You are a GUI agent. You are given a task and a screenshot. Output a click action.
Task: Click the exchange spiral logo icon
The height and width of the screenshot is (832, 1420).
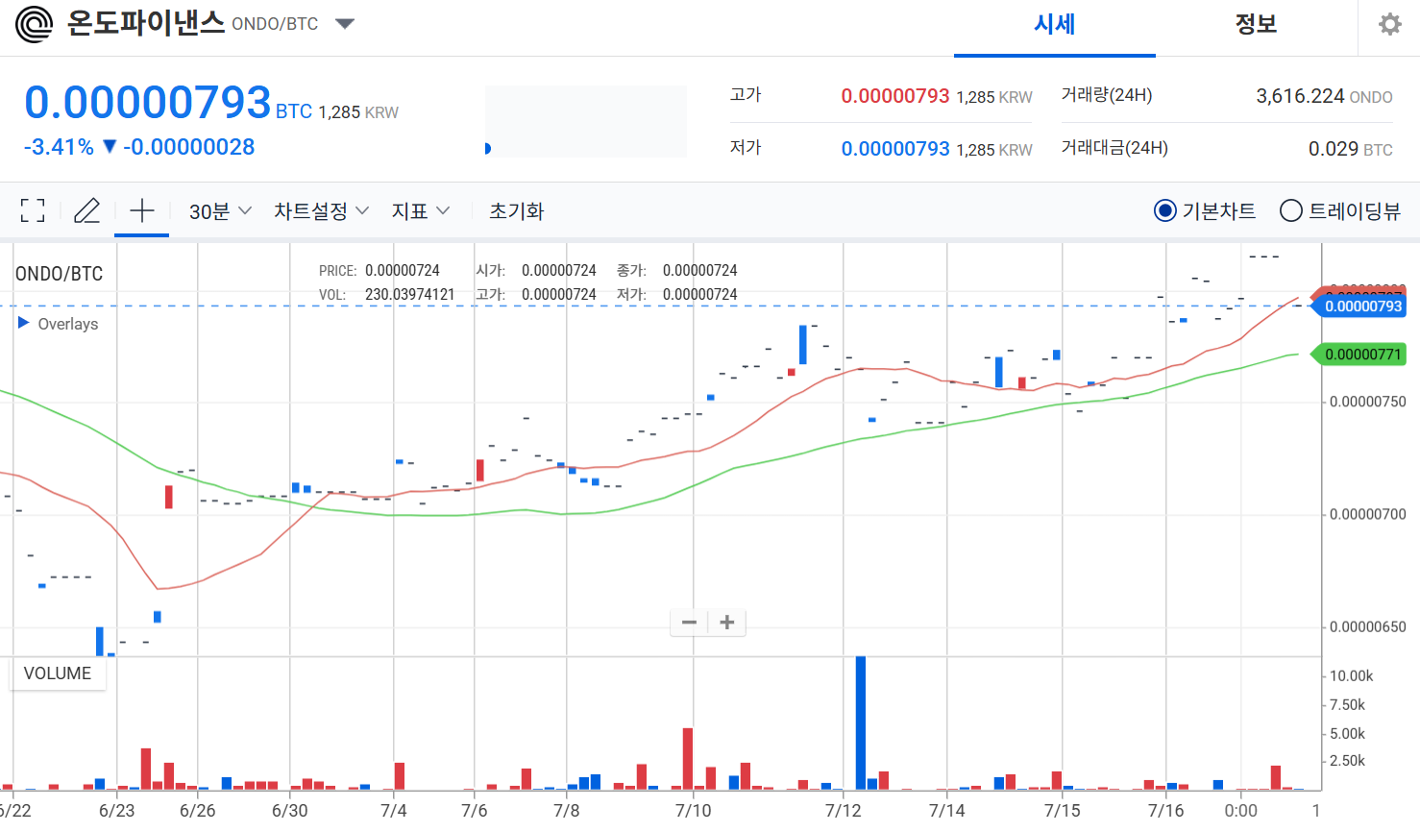35,24
